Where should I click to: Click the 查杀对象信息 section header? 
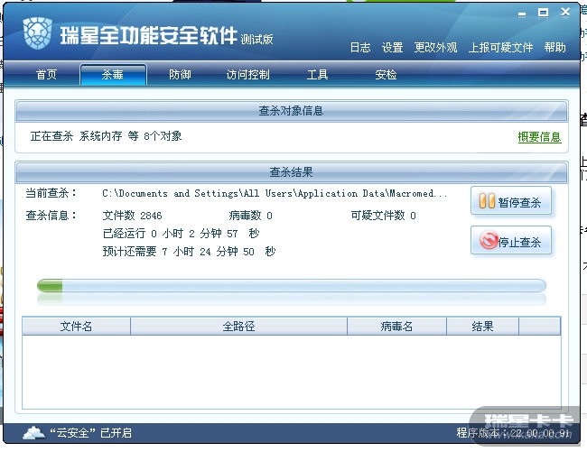292,111
